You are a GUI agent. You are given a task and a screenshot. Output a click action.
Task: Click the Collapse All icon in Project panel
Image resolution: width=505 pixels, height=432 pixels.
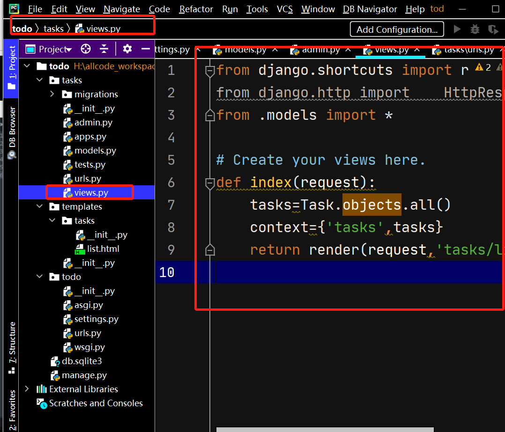click(x=104, y=49)
